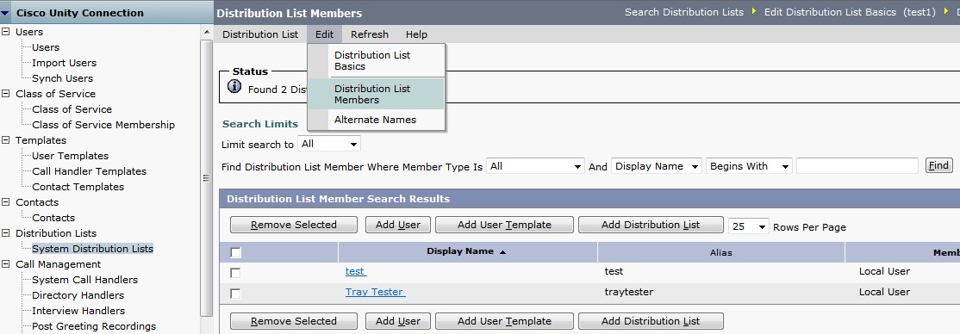Sort by the Display Name column header
This screenshot has height=334, width=960.
click(x=460, y=251)
